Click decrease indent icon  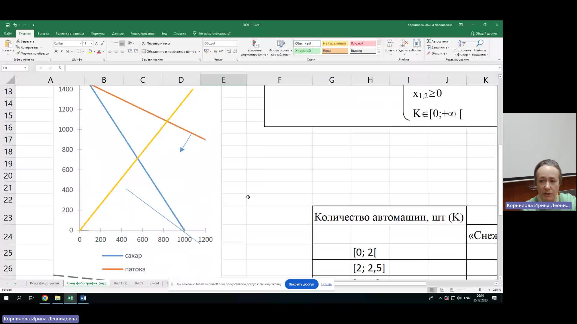130,51
